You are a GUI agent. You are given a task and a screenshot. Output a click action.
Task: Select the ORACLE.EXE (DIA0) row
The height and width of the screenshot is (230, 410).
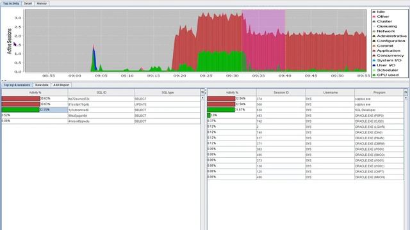[x=306, y=132]
